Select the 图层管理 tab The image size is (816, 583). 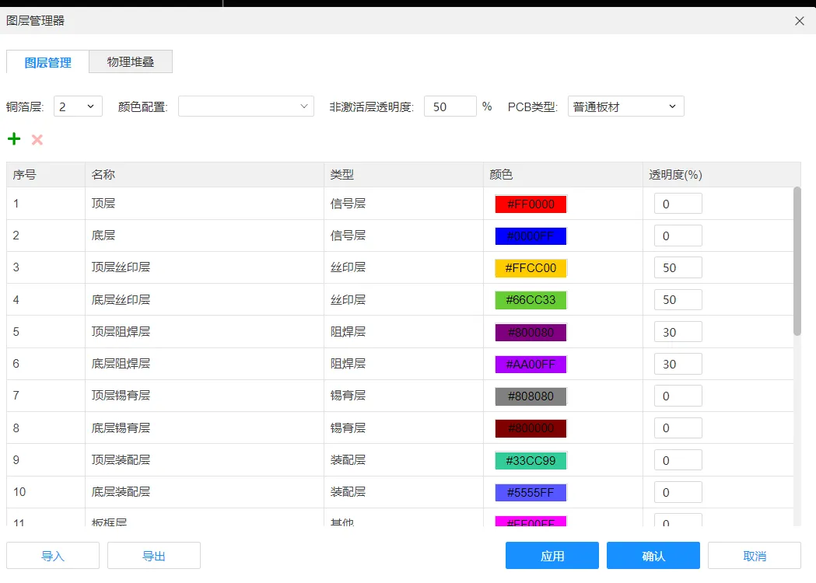[x=47, y=62]
